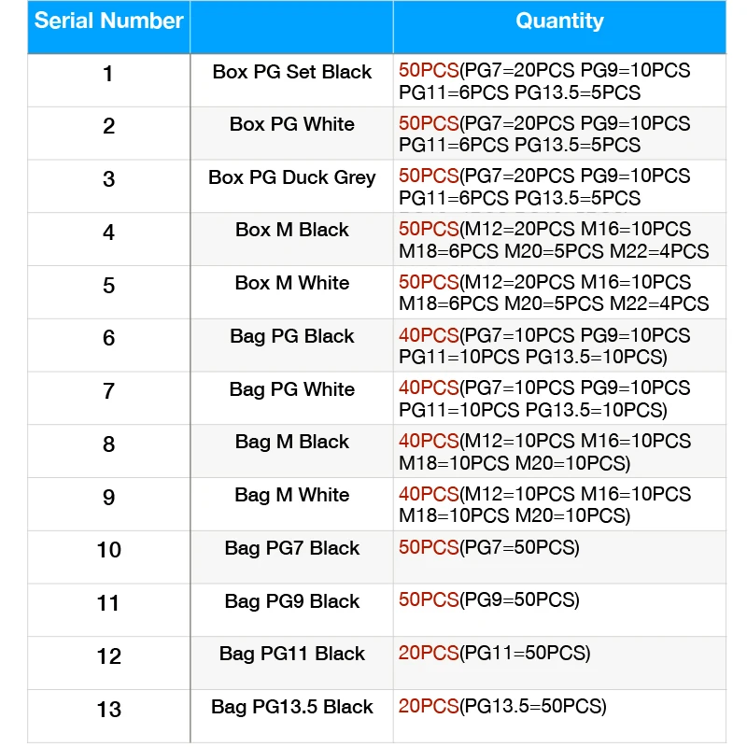This screenshot has height=747, width=747.
Task: Select the Bag PG Black cell
Action: coord(291,336)
